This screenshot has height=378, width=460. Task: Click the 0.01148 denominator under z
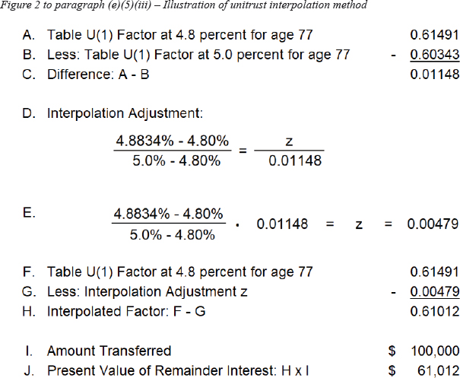click(x=289, y=161)
